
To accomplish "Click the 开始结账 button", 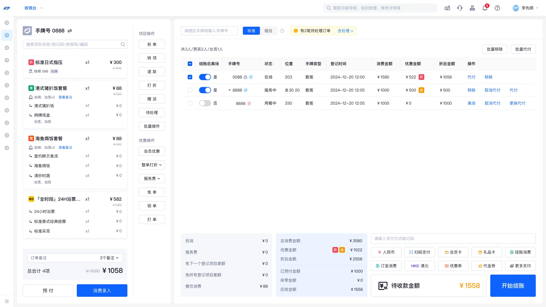I will click(x=513, y=286).
